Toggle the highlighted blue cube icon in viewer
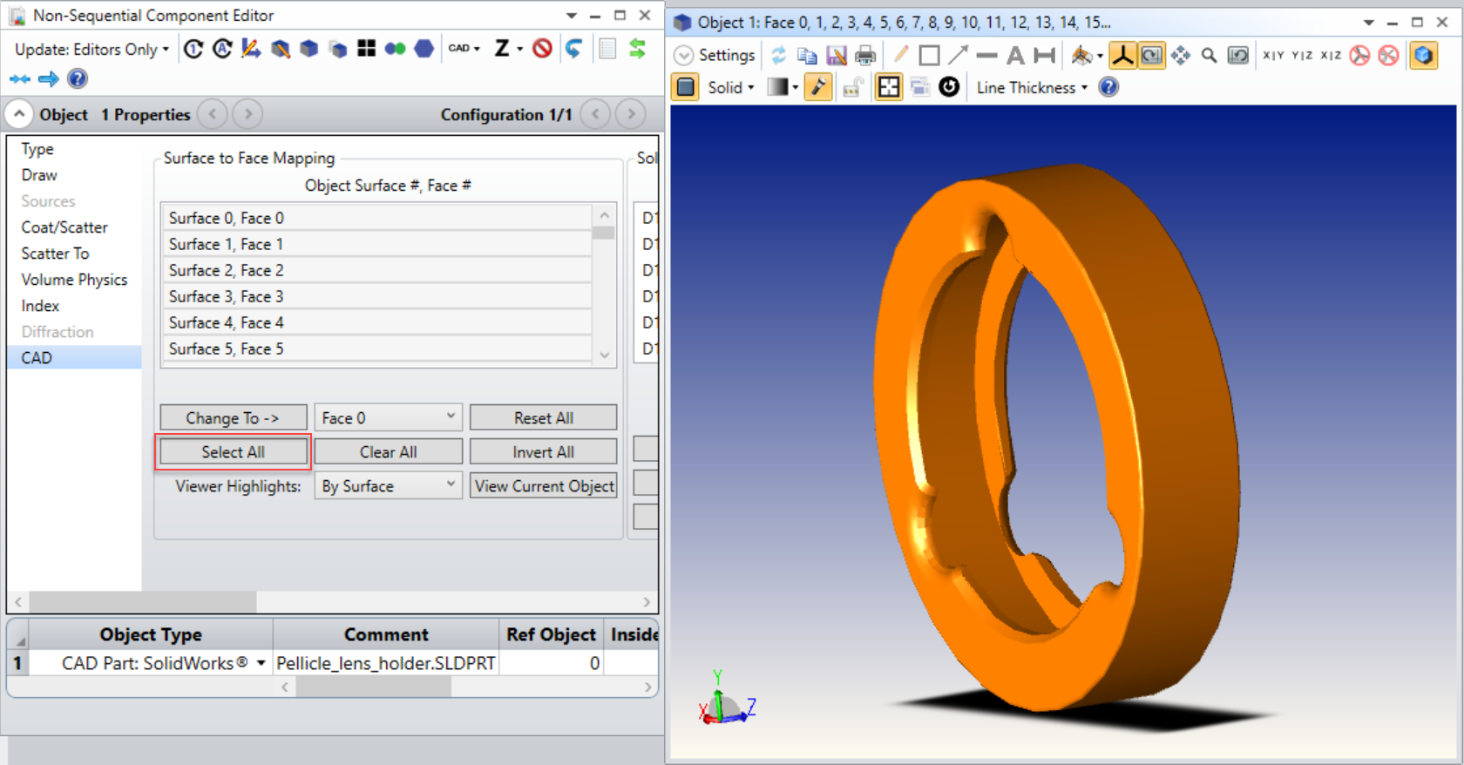This screenshot has width=1464, height=765. pyautogui.click(x=1423, y=56)
